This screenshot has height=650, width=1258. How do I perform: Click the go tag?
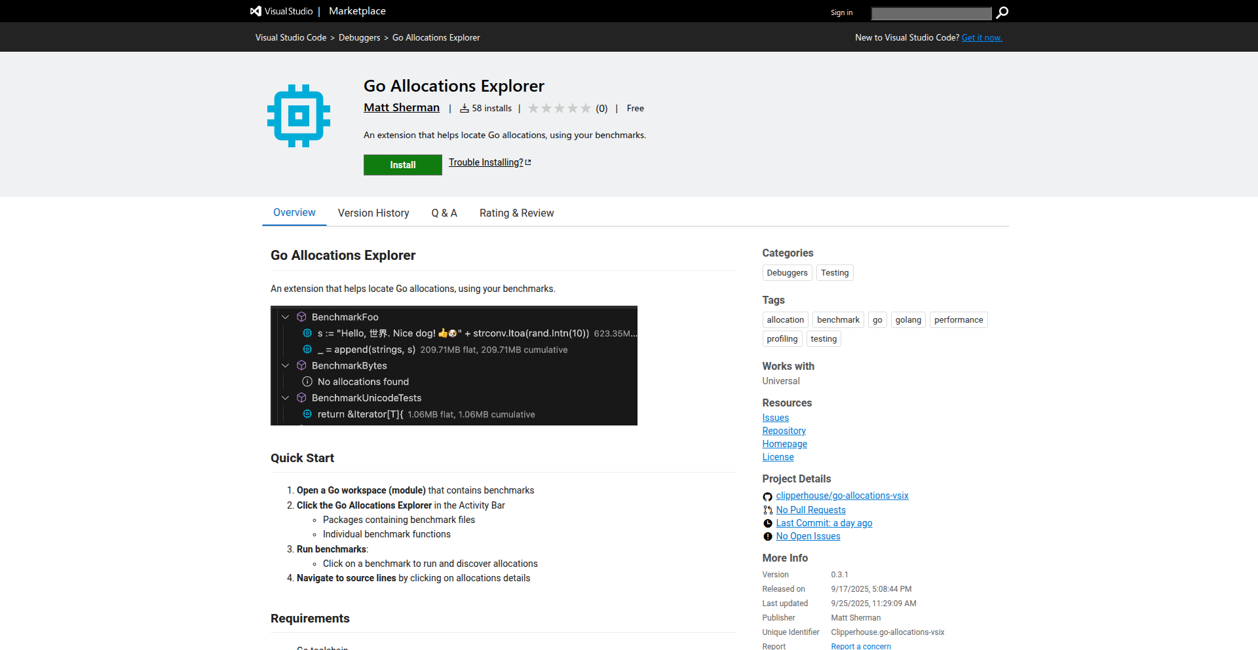[877, 320]
